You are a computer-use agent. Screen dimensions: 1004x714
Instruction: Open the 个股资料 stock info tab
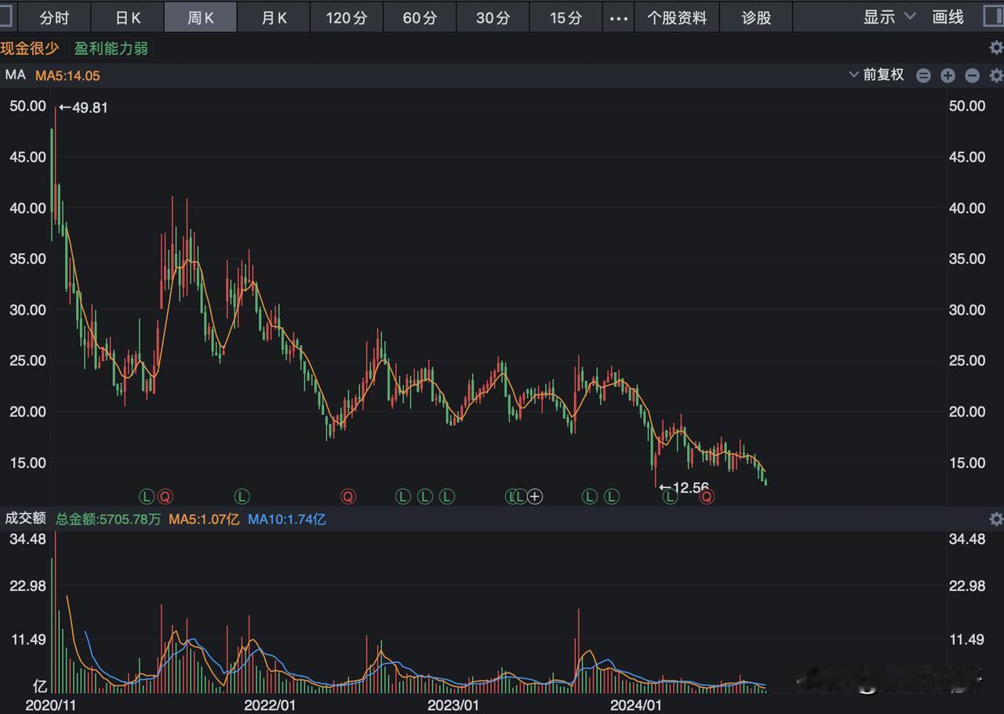point(676,17)
